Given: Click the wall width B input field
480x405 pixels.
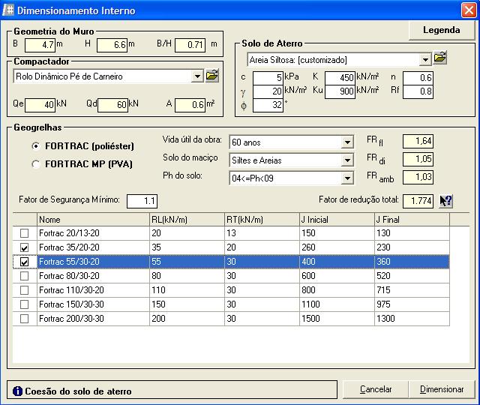Looking at the screenshot, I should pos(40,45).
